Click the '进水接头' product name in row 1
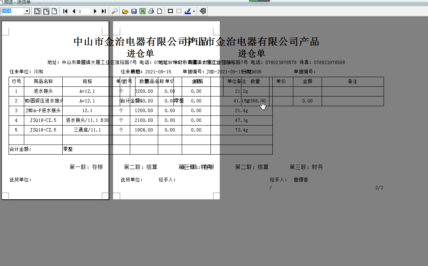 click(43, 91)
